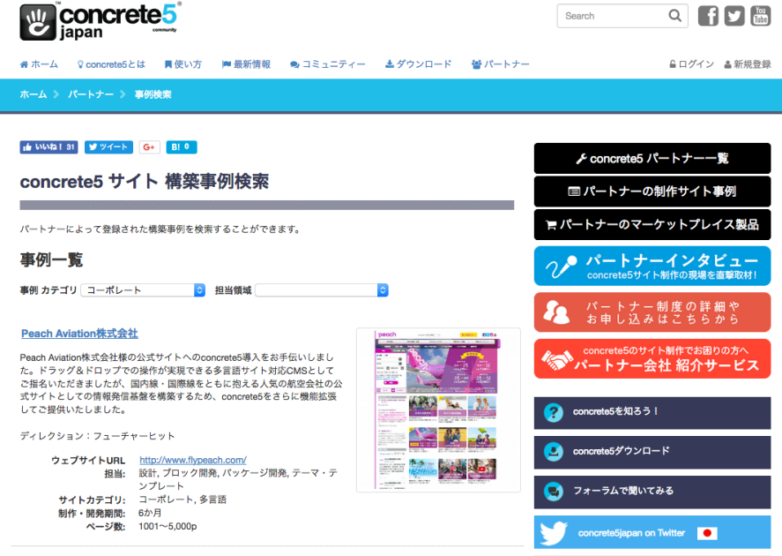This screenshot has height=556, width=782.
Task: Focus the Search input field
Action: pos(613,16)
